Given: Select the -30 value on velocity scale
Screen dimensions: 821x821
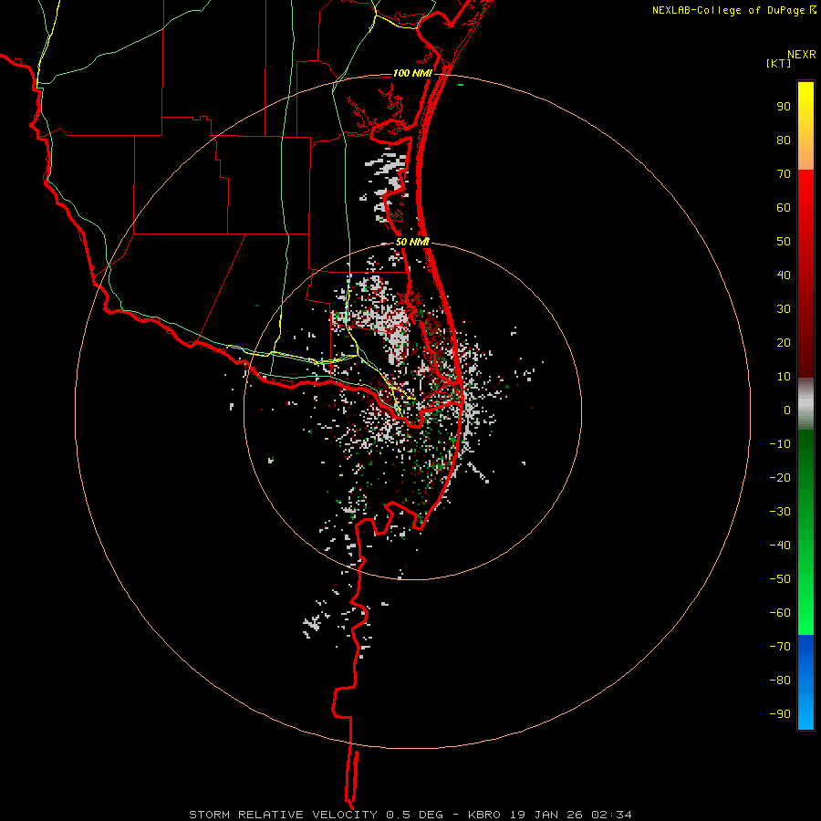Looking at the screenshot, I should 780,512.
